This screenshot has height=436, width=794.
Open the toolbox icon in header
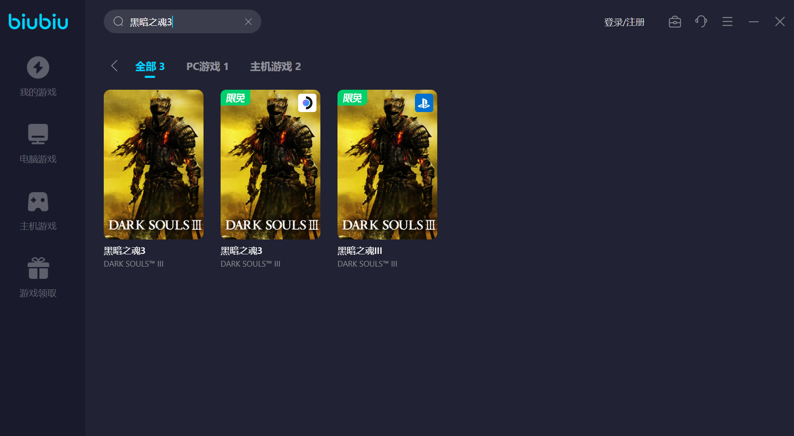[675, 22]
